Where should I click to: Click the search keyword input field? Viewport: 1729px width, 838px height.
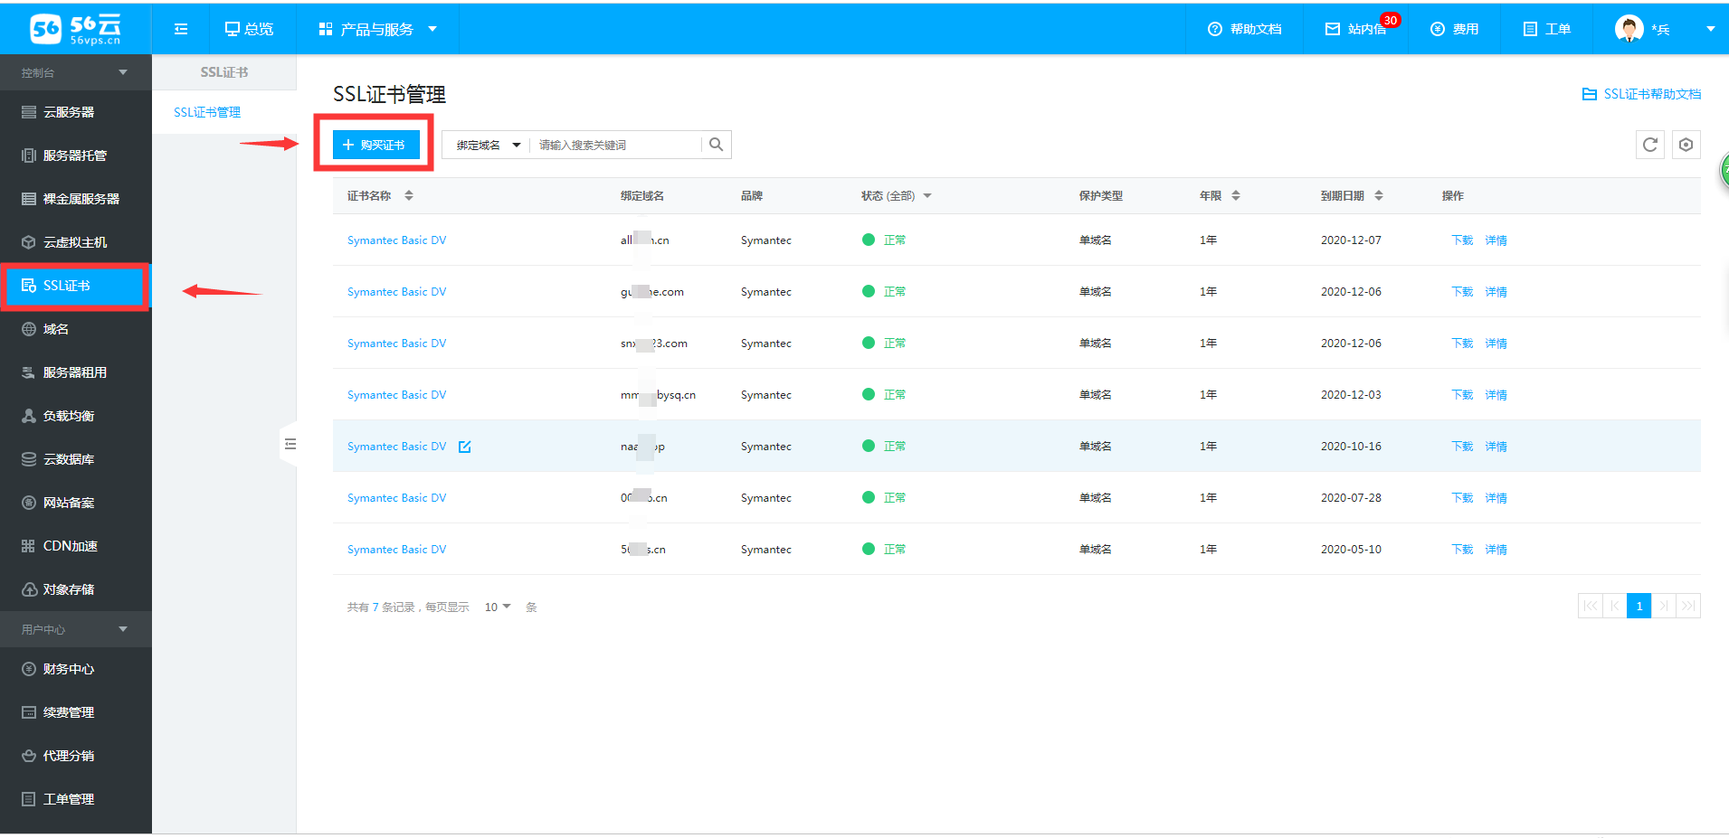tap(615, 145)
